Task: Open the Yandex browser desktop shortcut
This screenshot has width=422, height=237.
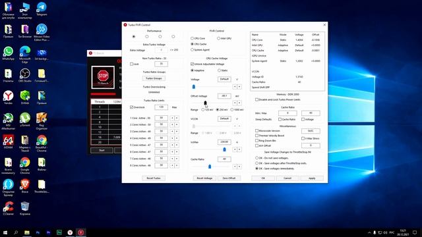Action: (x=9, y=97)
